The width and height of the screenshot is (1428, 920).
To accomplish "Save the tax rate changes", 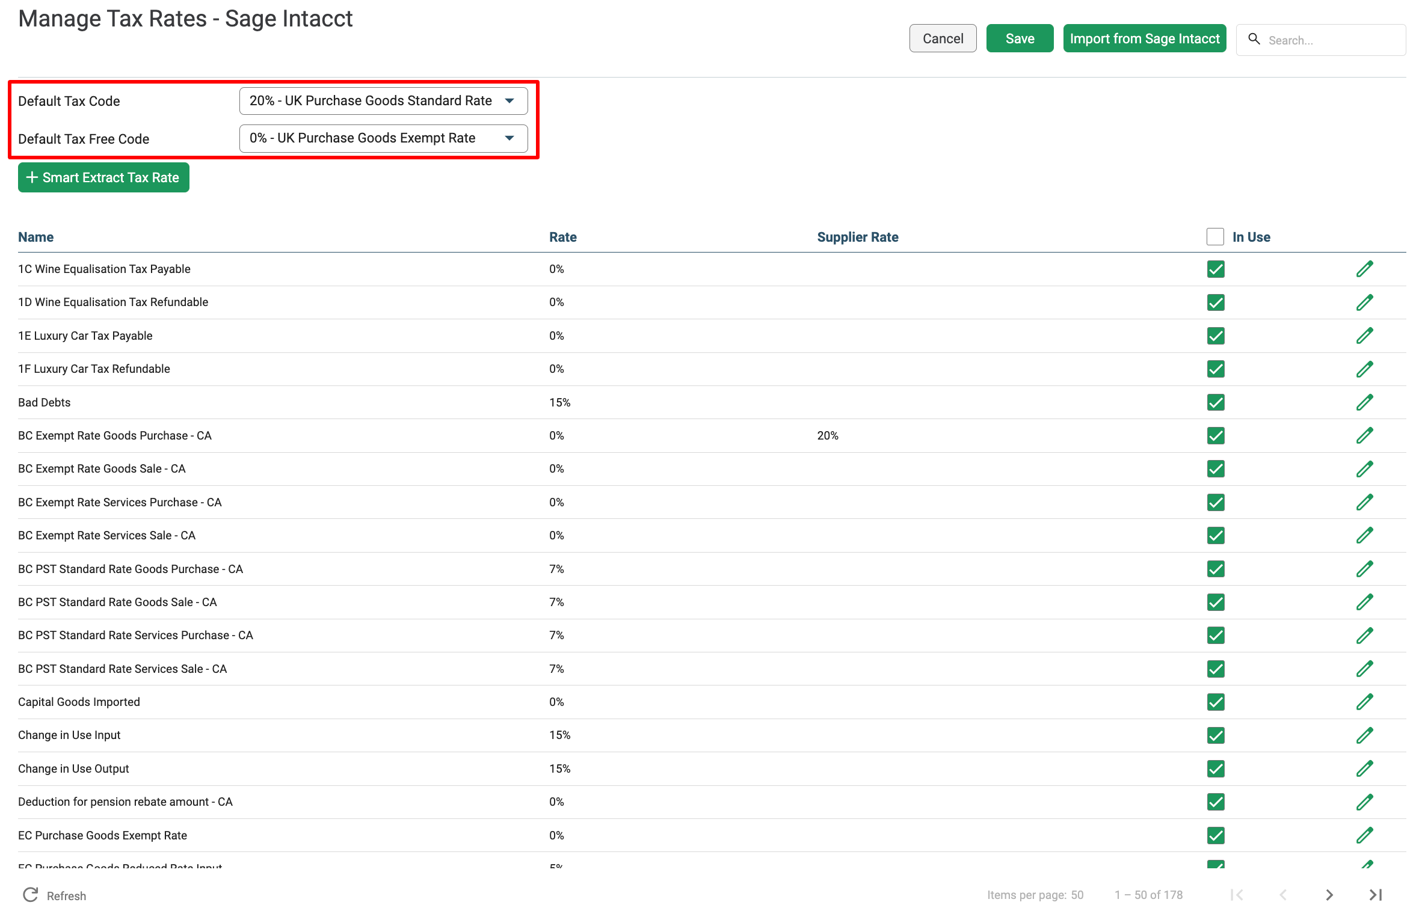I will tap(1020, 38).
